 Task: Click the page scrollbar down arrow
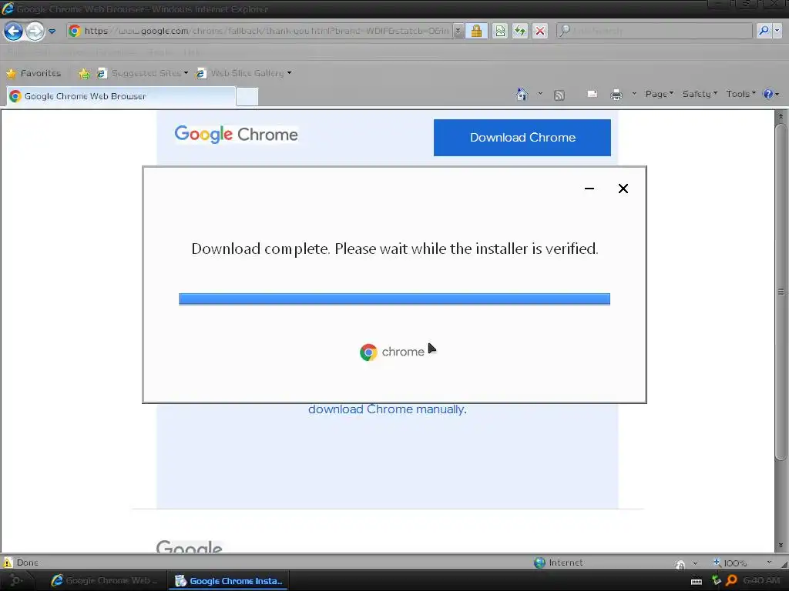(x=781, y=546)
